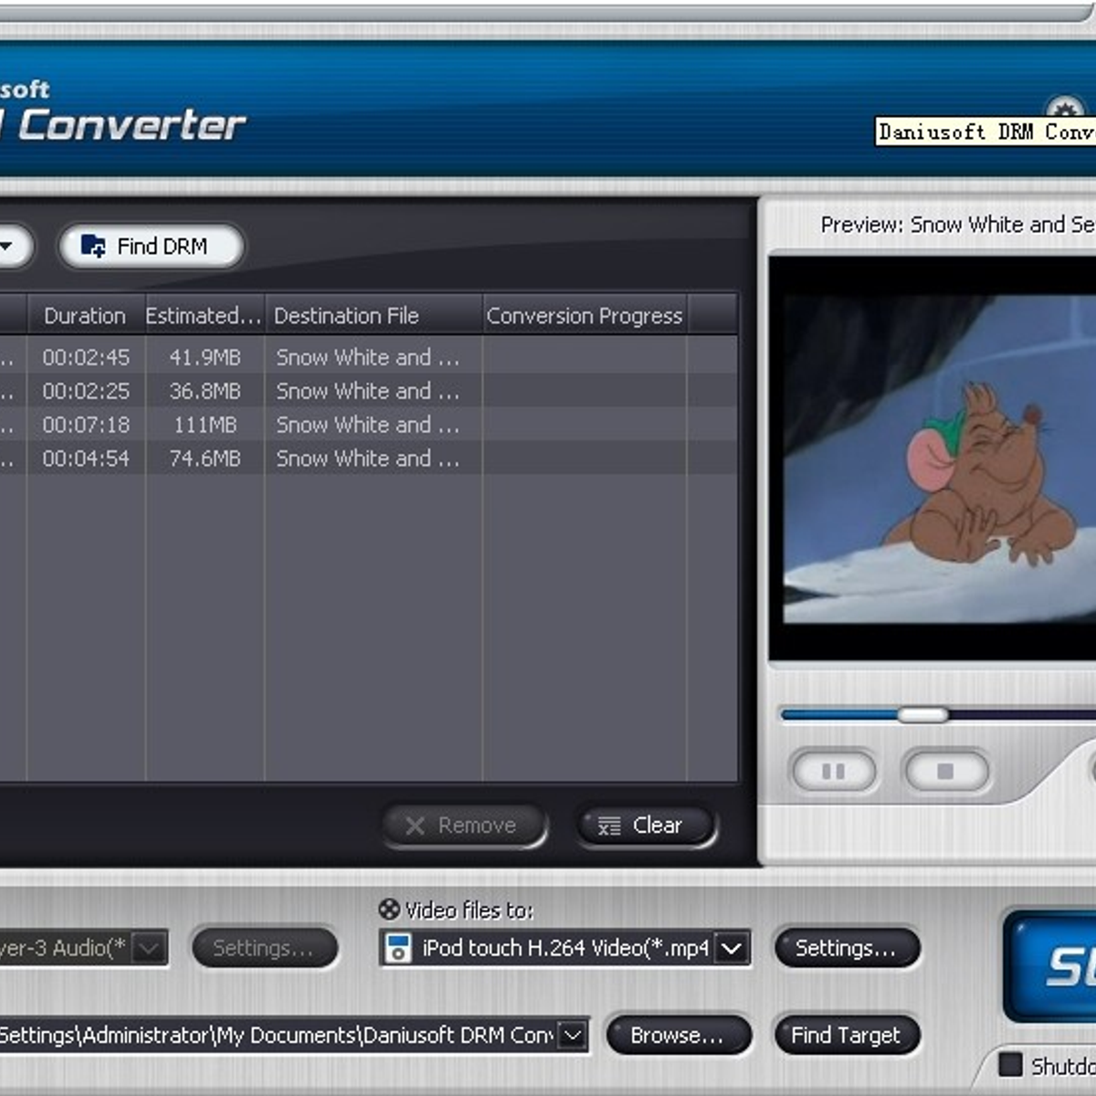
Task: Click the 41.9MB estimated size cell
Action: tap(205, 357)
